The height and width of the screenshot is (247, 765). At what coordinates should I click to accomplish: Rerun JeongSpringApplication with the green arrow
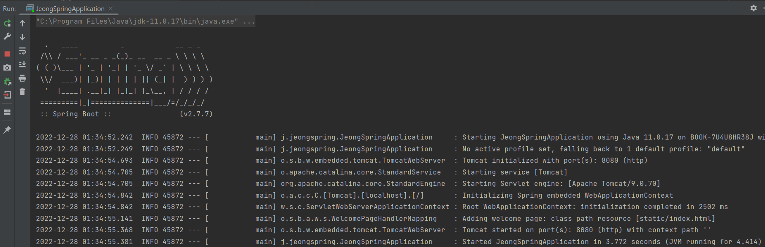pyautogui.click(x=7, y=23)
